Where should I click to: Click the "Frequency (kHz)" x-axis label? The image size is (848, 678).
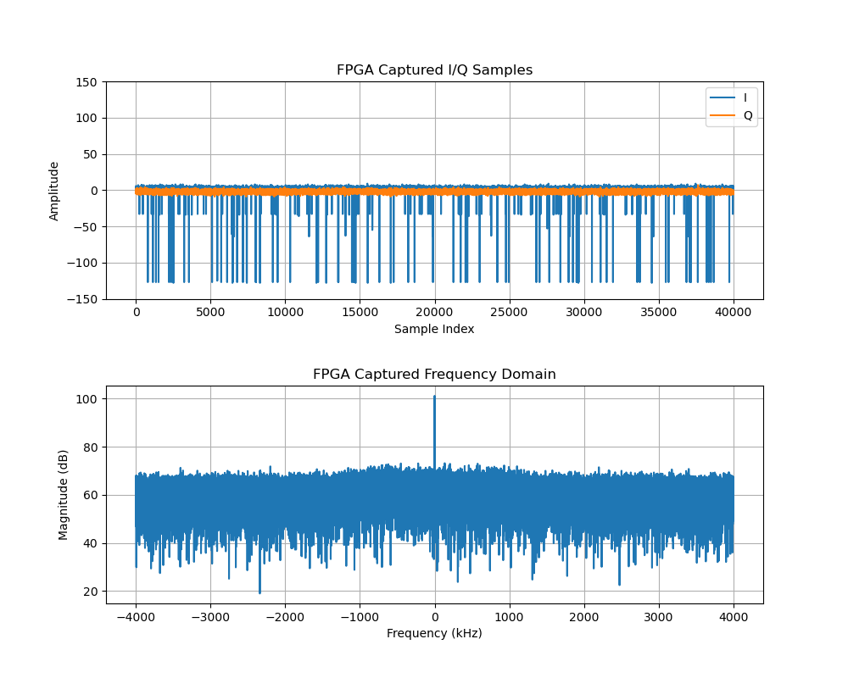pyautogui.click(x=434, y=633)
